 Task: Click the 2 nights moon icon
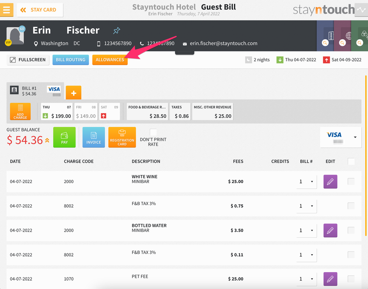[248, 60]
